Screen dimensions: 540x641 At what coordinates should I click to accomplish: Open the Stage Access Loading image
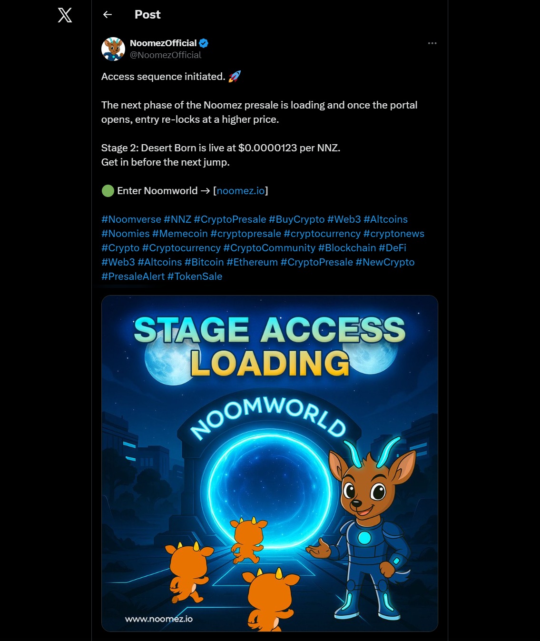click(x=270, y=463)
